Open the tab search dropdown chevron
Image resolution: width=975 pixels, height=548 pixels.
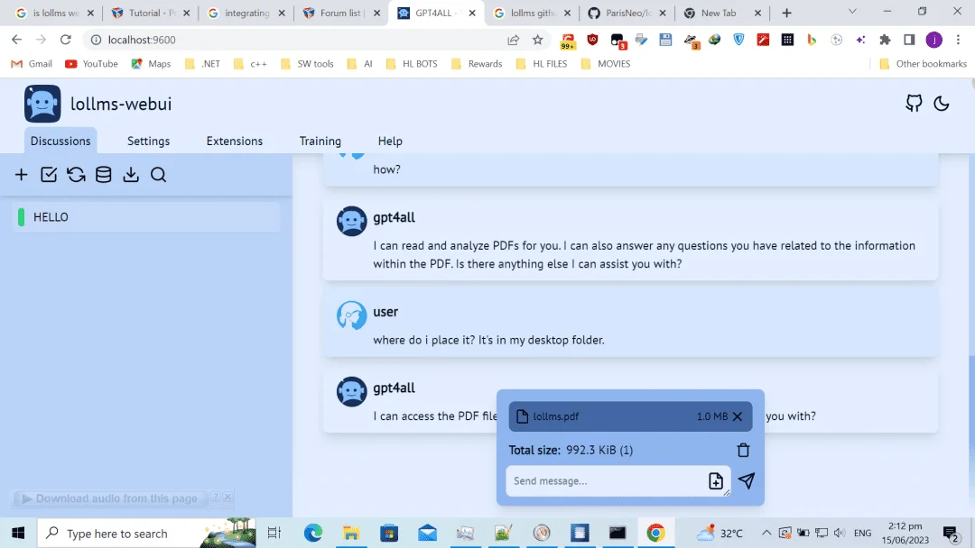(852, 12)
